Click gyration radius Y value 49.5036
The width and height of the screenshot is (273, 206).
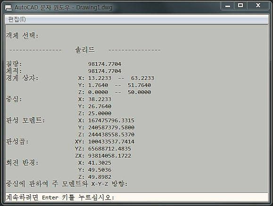(x=99, y=170)
